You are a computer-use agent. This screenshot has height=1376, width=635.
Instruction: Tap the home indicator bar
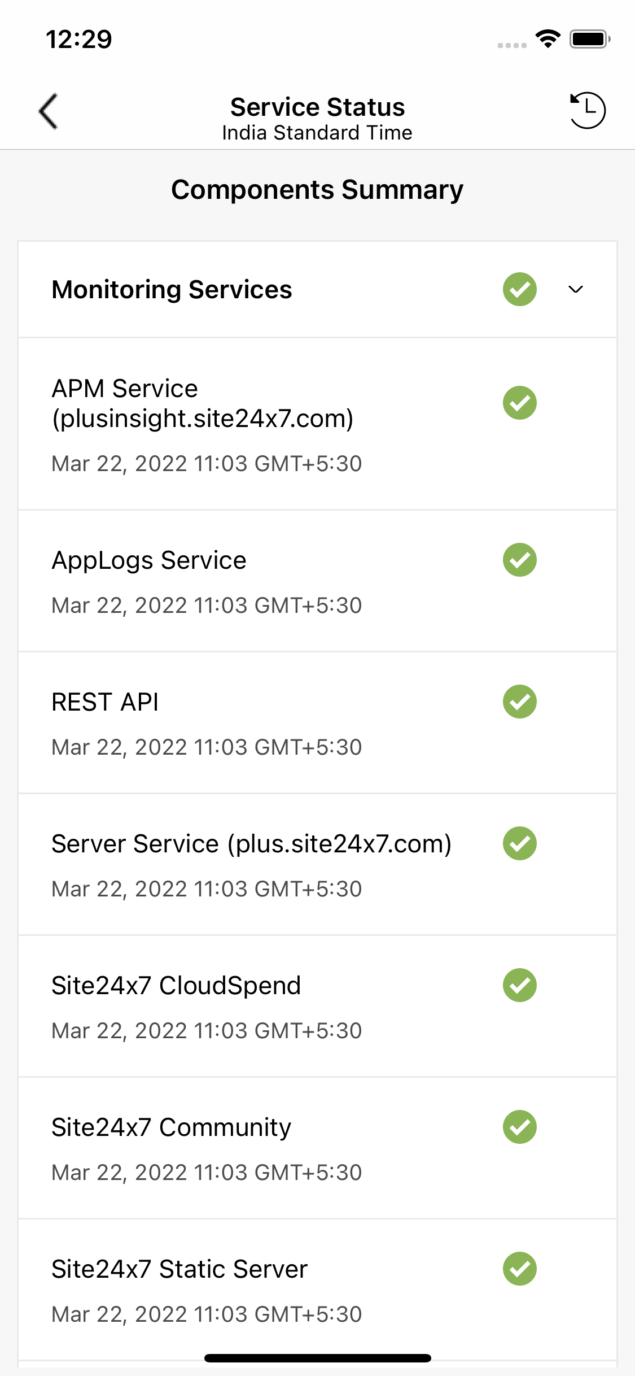(317, 1358)
